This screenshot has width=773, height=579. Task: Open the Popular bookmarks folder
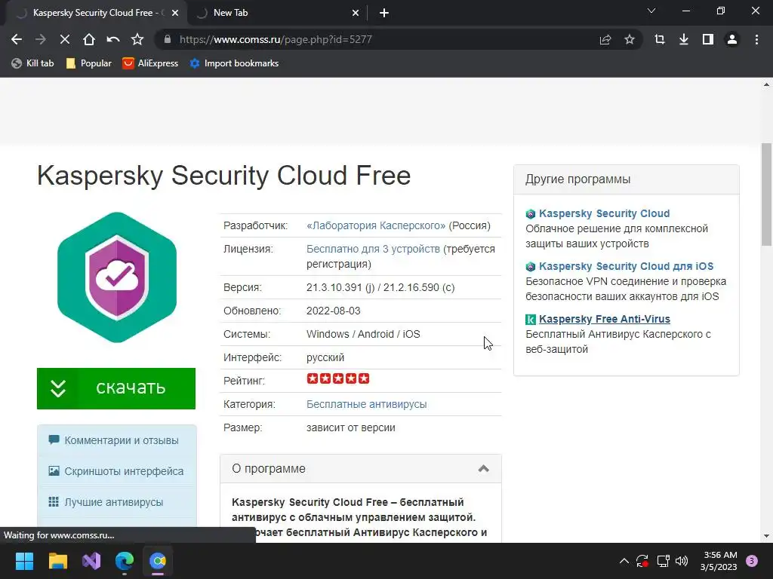89,63
